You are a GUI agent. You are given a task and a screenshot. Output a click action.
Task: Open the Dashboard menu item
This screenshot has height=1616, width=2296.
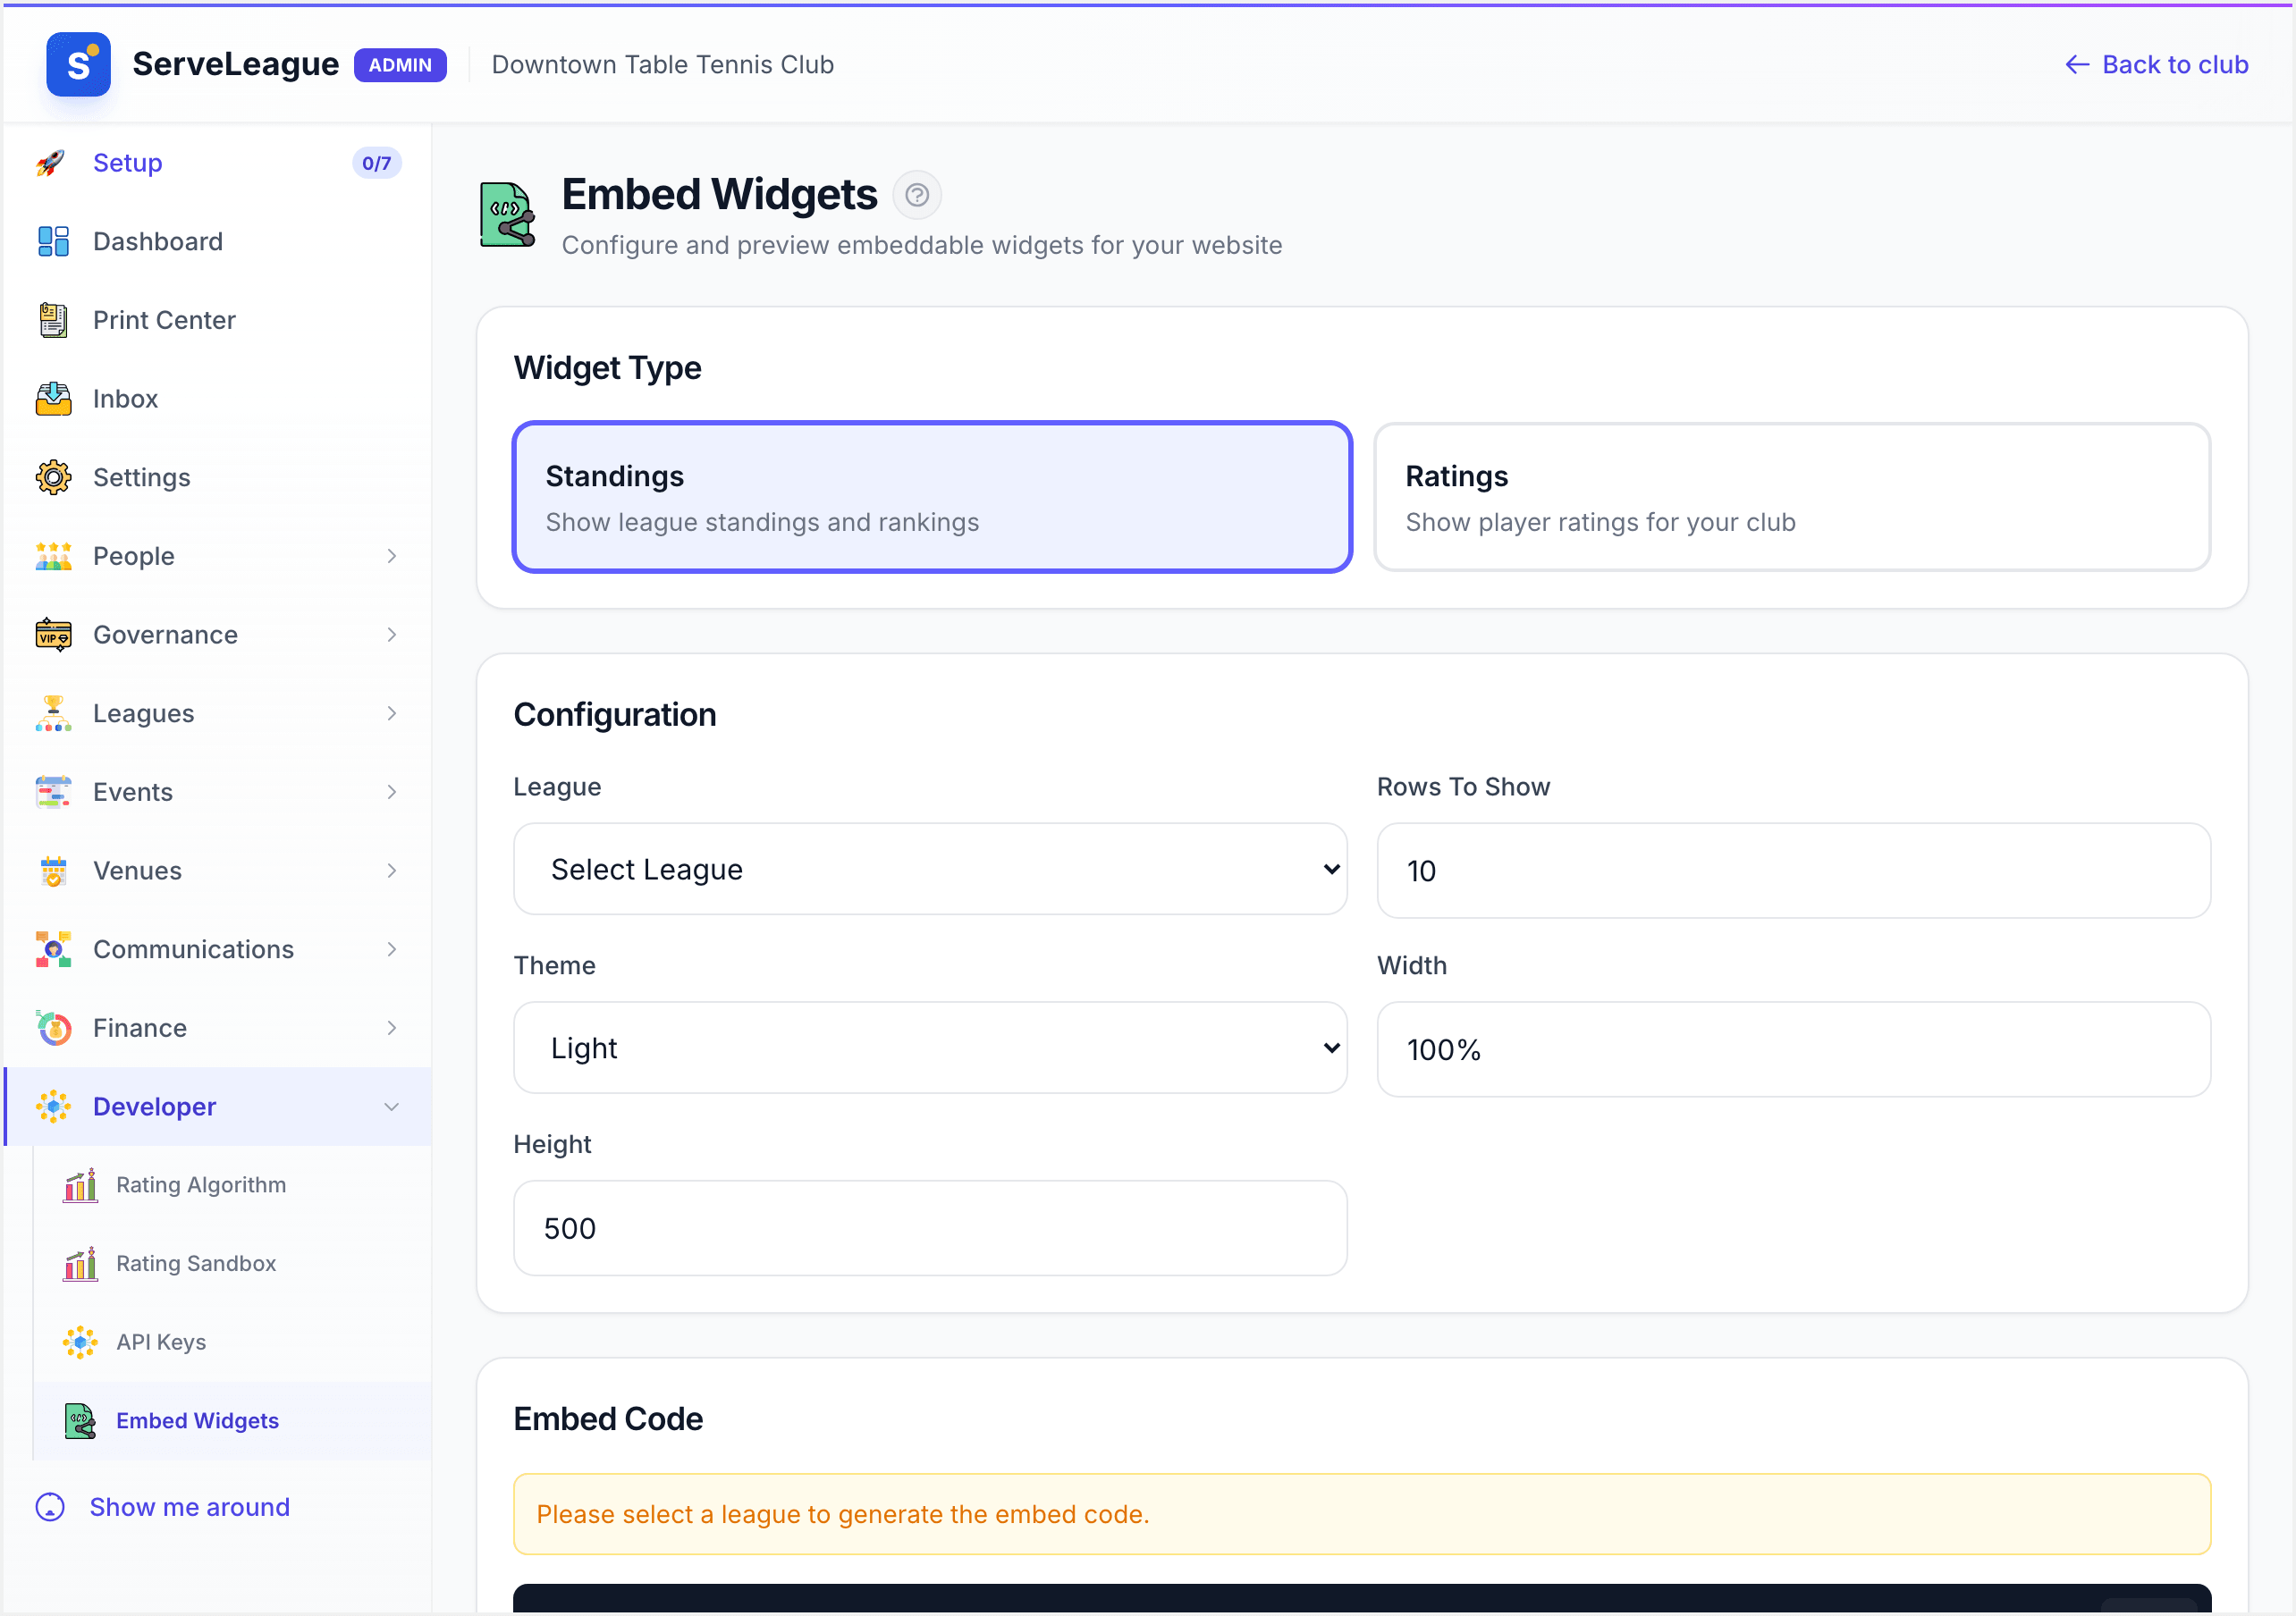point(218,241)
